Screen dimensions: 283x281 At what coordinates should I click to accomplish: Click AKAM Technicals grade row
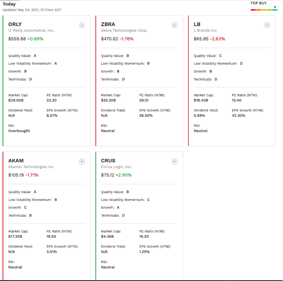[20, 216]
